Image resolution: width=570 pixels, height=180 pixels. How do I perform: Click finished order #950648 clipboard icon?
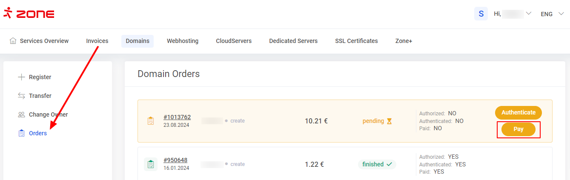150,164
